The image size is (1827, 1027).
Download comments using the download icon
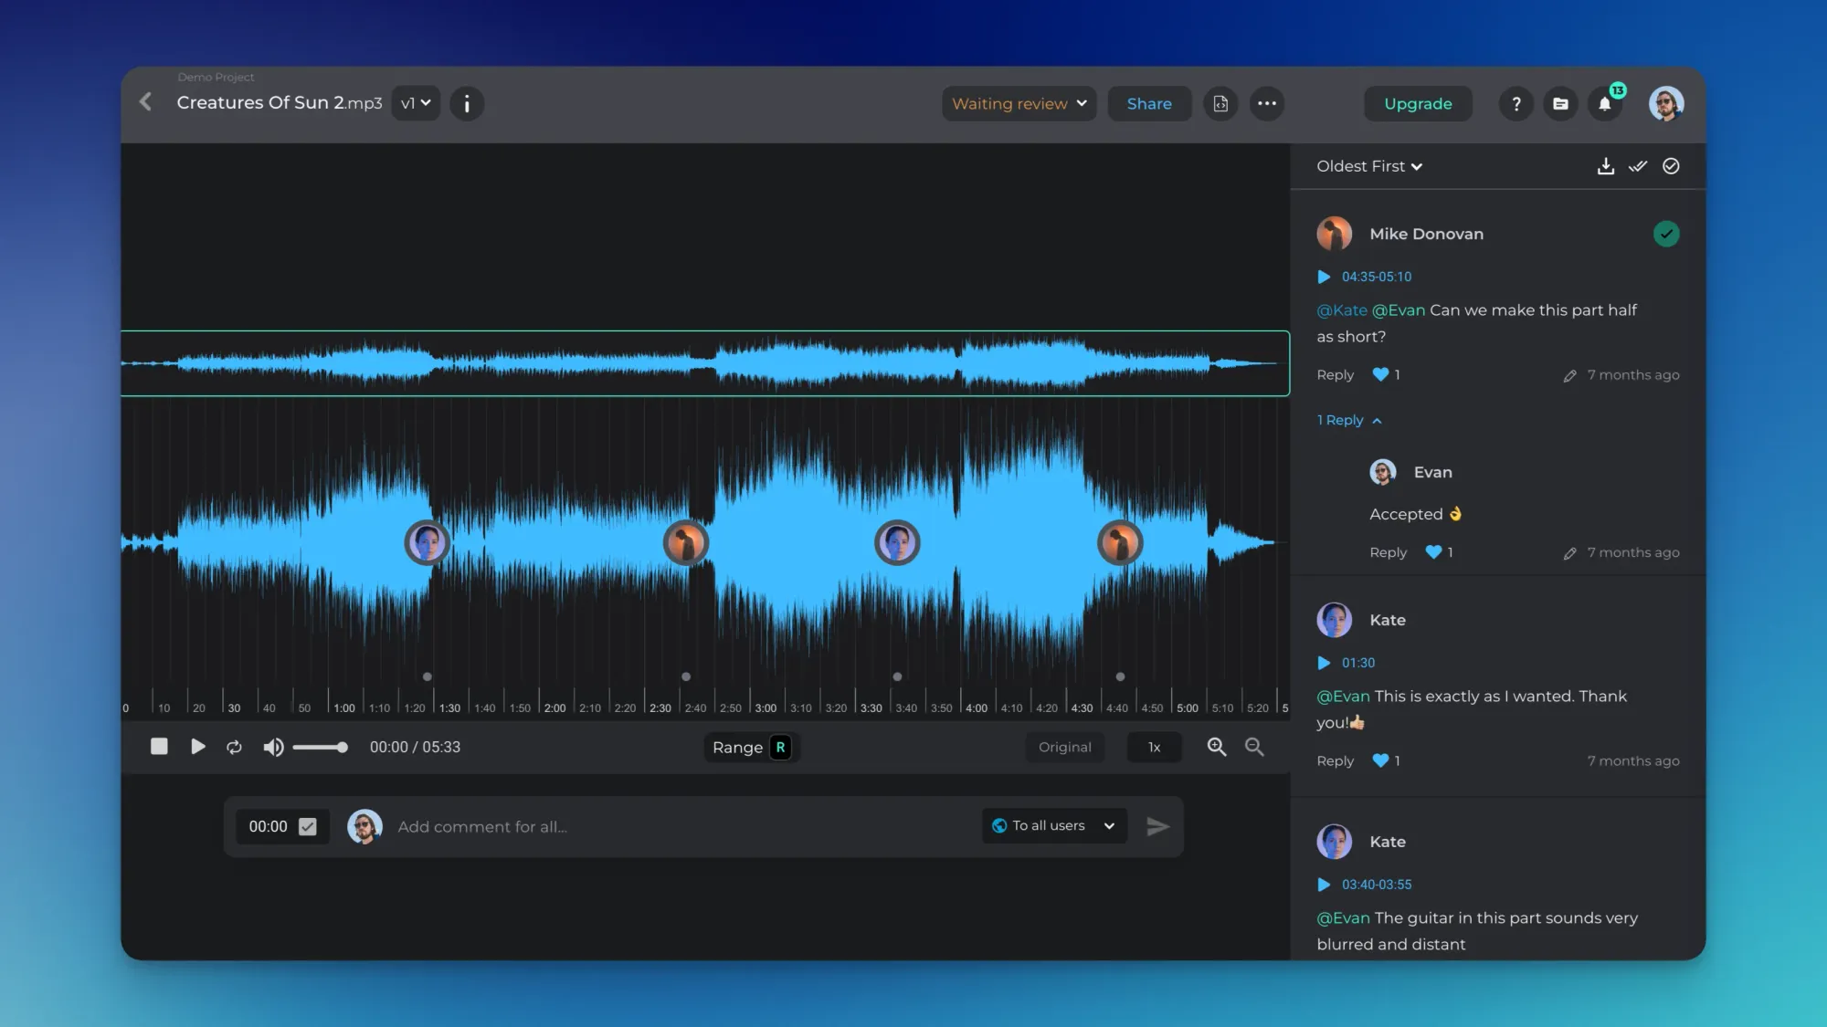click(x=1605, y=166)
